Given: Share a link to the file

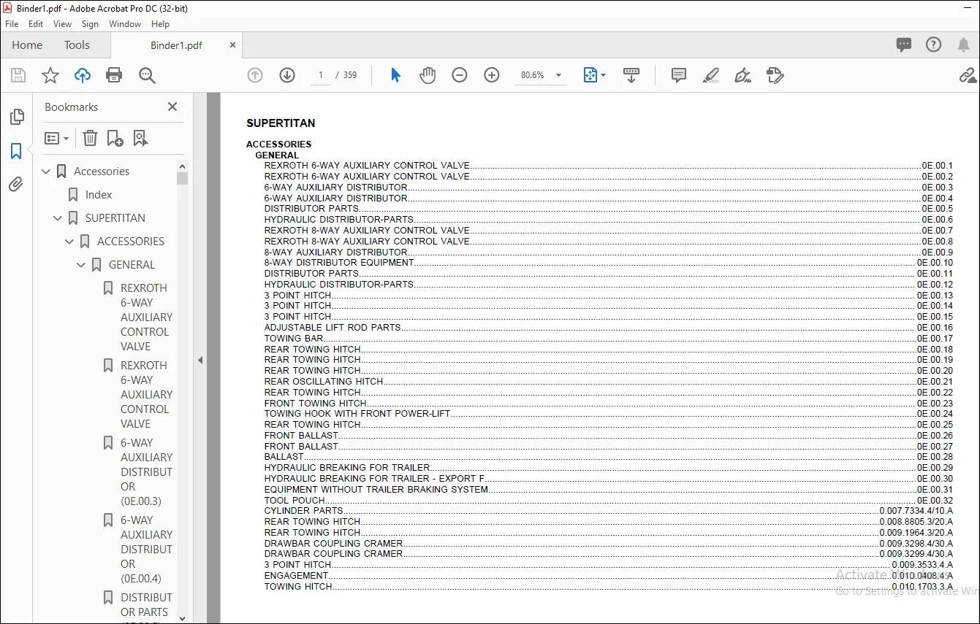Looking at the screenshot, I should coord(968,75).
